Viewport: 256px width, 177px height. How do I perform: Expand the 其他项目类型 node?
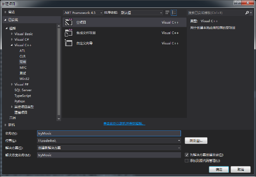coord(12,107)
